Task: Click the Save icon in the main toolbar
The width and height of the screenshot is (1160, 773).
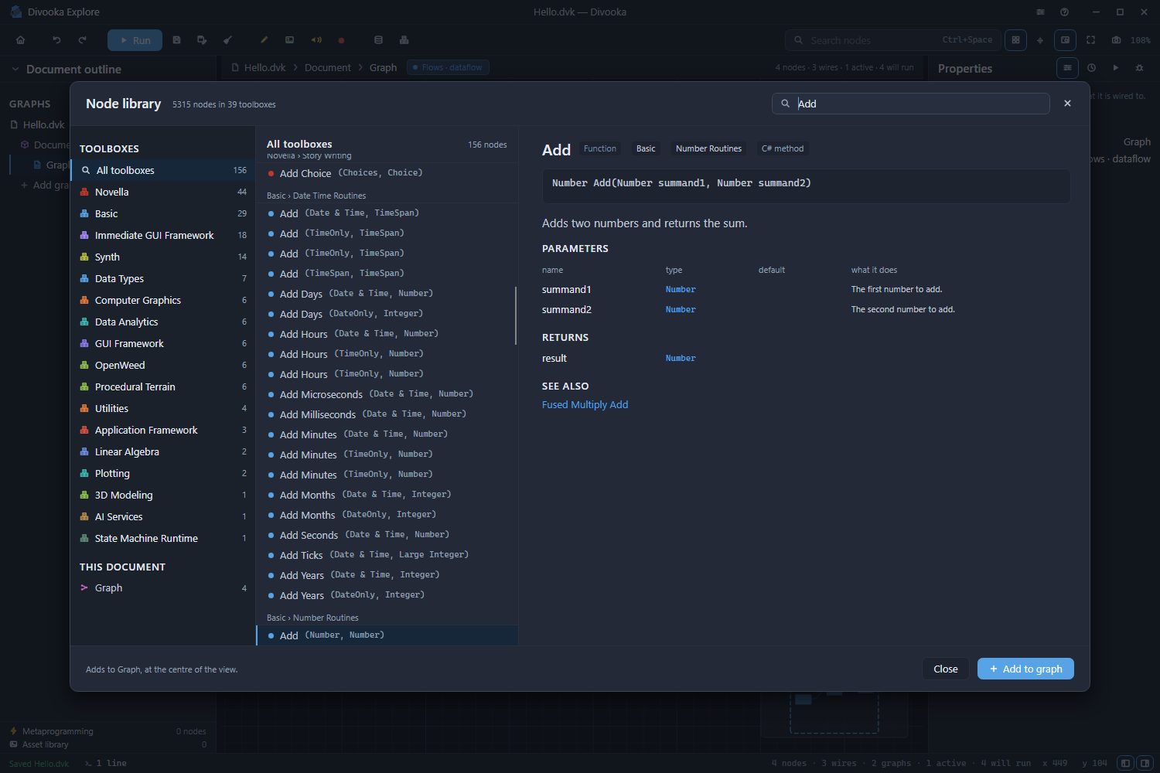Action: click(x=176, y=40)
